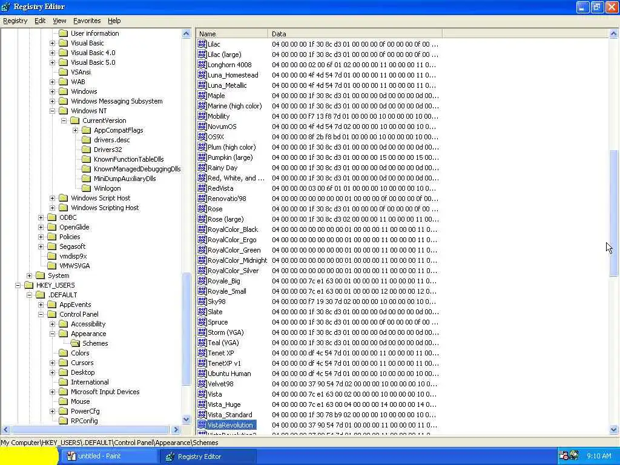Click the icon beside OS9X value

click(x=202, y=136)
